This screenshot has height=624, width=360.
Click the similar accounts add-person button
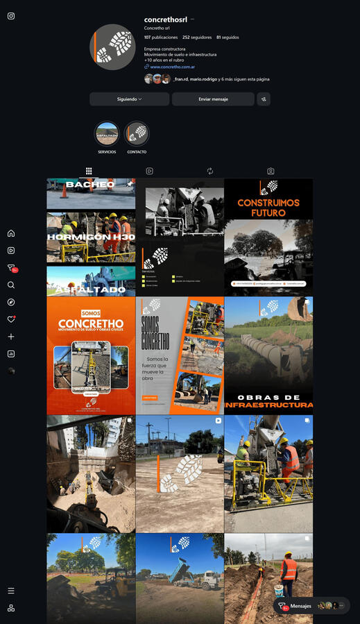click(x=264, y=99)
